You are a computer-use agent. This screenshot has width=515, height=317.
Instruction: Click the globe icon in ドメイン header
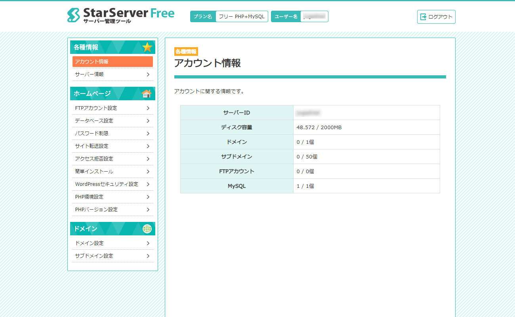point(147,229)
